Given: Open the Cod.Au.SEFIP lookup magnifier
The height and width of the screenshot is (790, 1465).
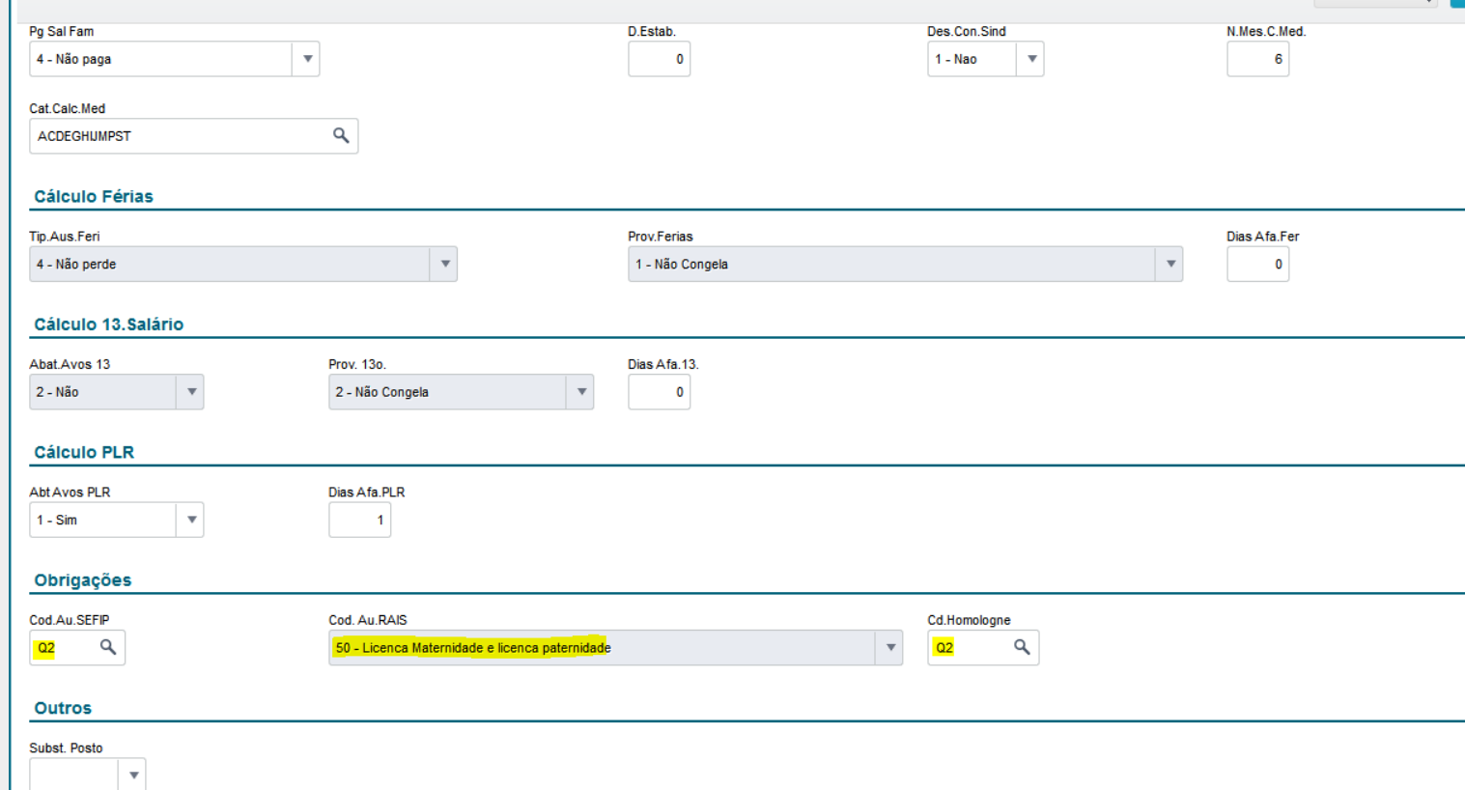Looking at the screenshot, I should pyautogui.click(x=108, y=647).
